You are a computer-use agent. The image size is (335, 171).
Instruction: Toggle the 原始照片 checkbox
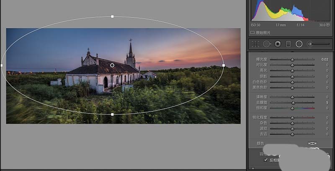tap(253, 33)
